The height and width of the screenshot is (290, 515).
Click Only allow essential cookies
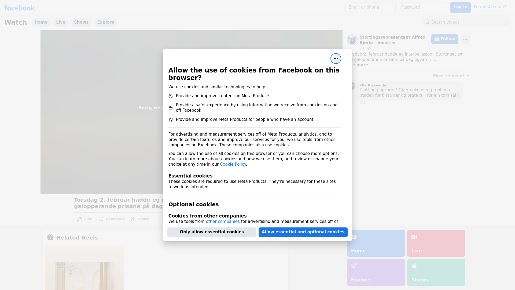click(x=212, y=232)
